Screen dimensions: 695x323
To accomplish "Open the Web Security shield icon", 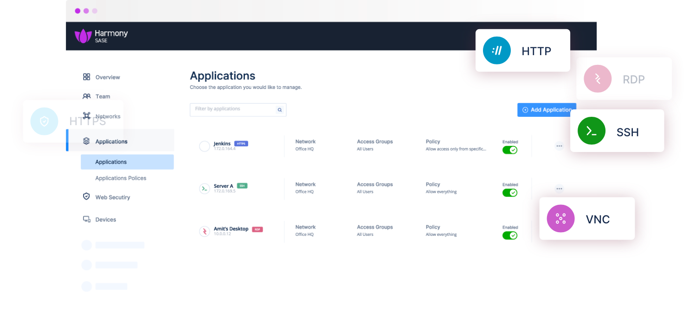I will (86, 196).
